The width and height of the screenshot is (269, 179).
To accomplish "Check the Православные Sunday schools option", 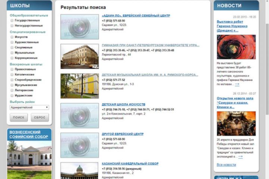I will tap(12, 69).
